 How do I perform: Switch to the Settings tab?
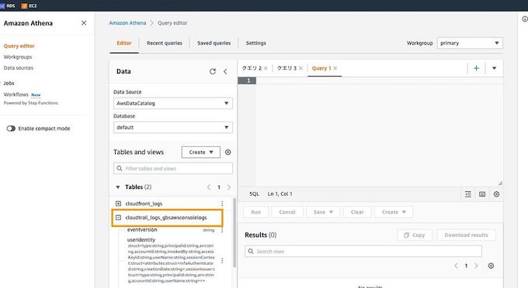tap(255, 43)
